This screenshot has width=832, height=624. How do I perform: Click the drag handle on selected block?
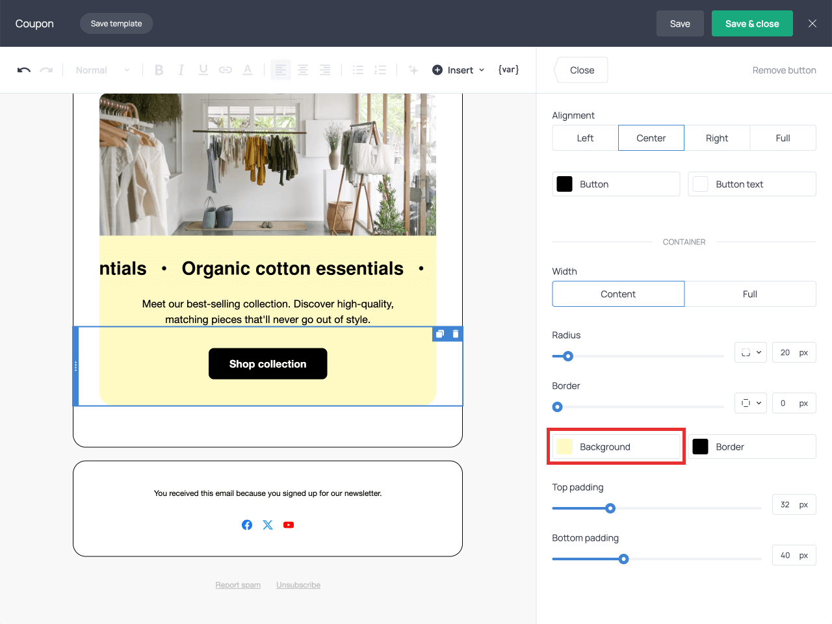(x=76, y=367)
